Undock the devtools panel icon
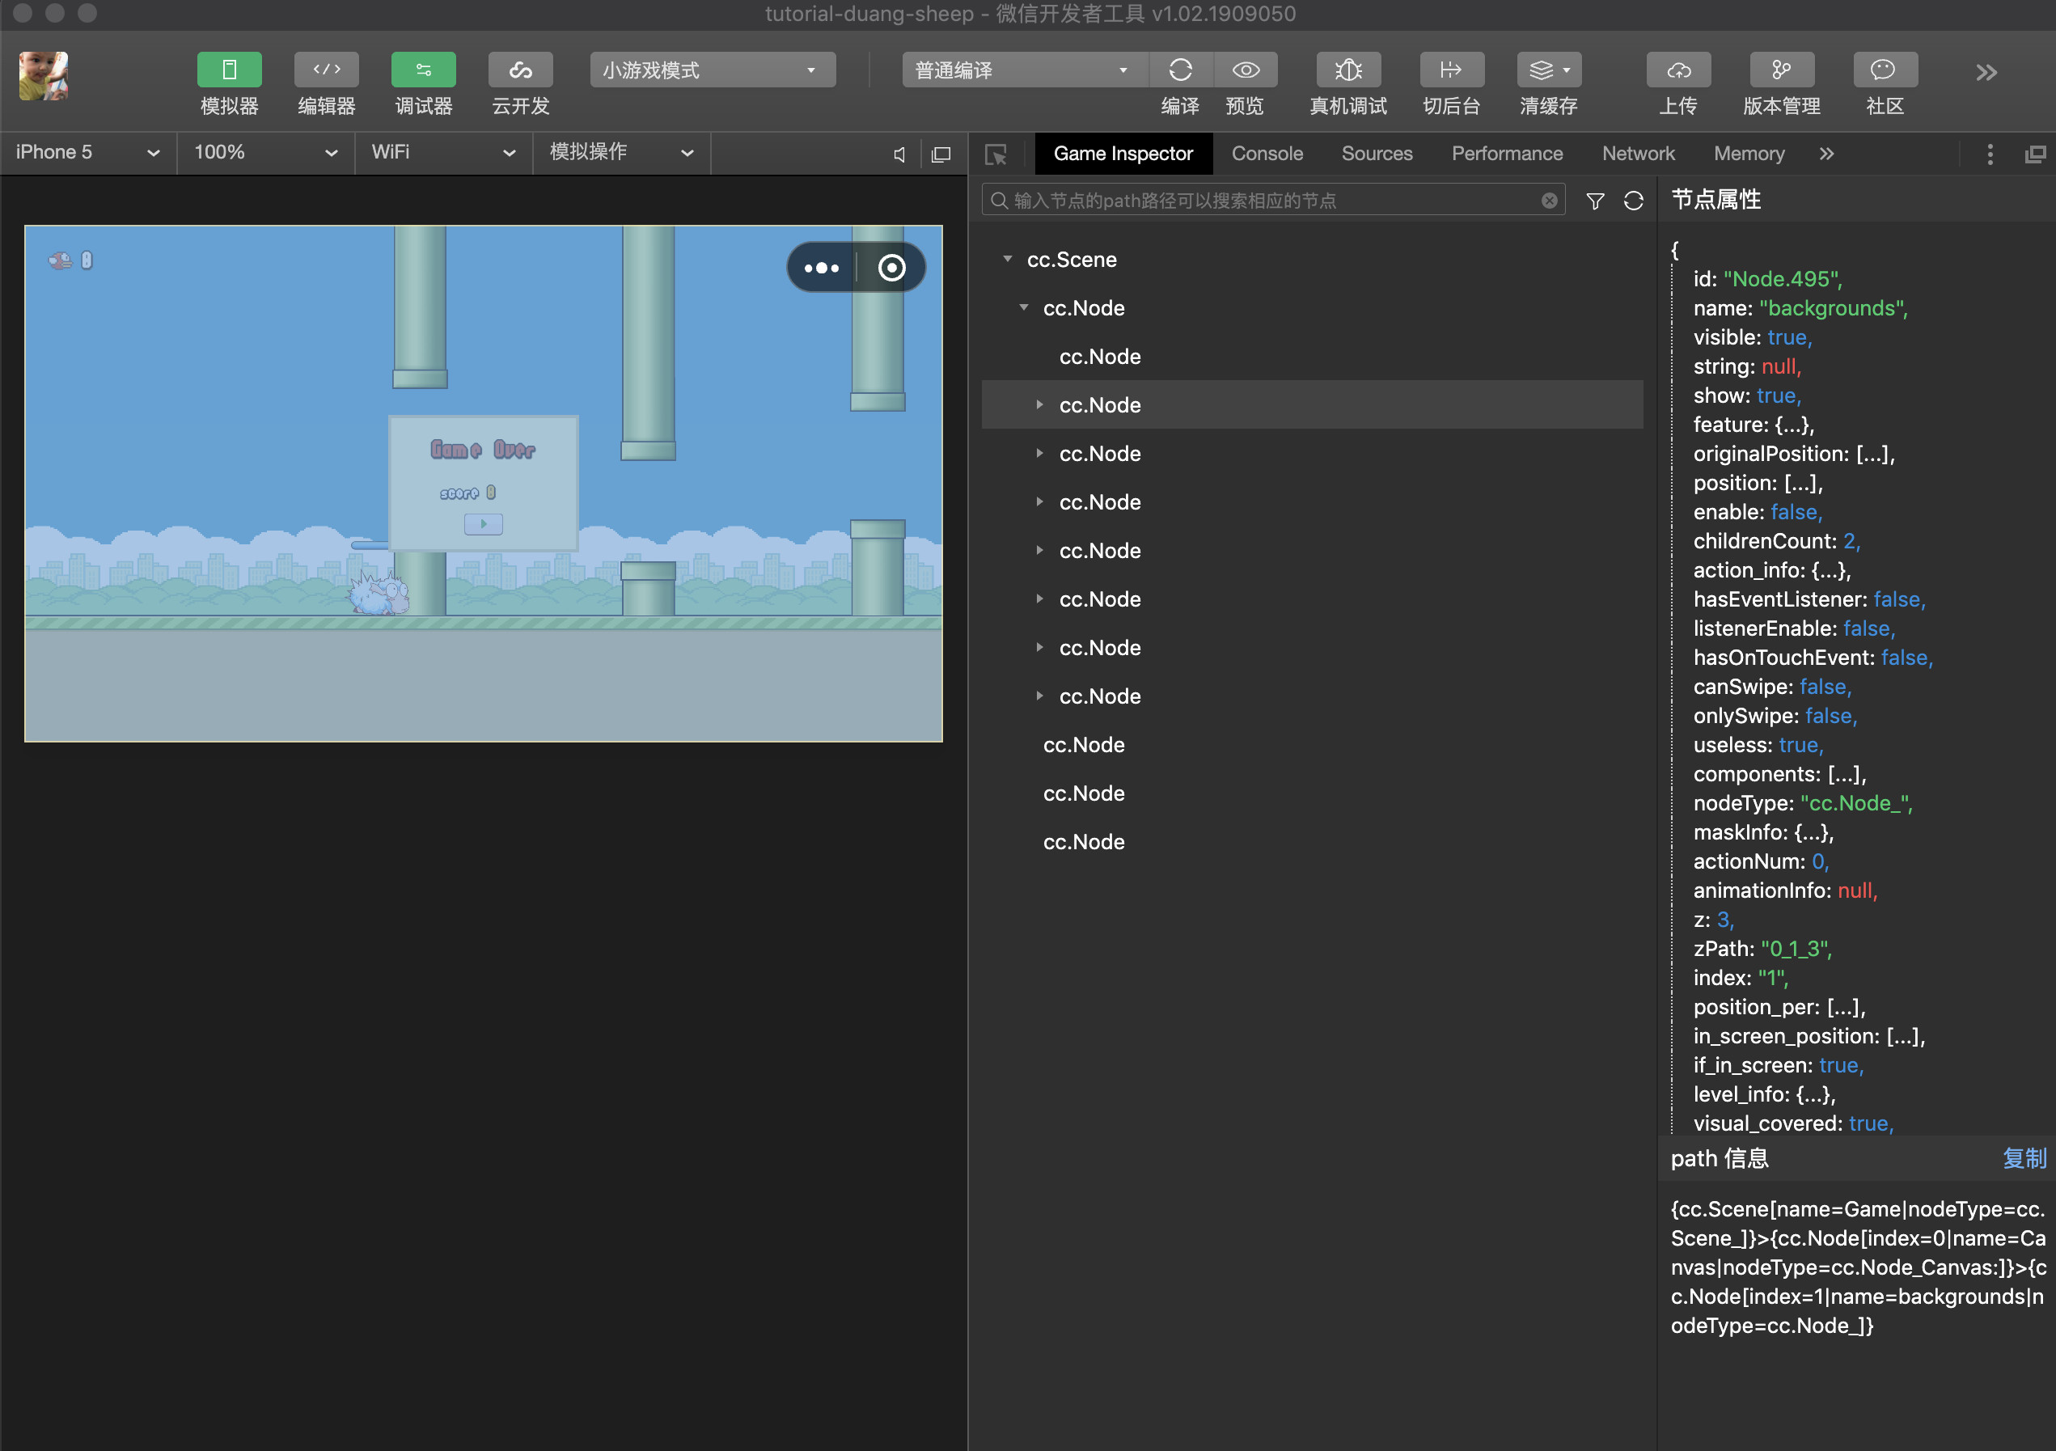 pyautogui.click(x=2034, y=154)
